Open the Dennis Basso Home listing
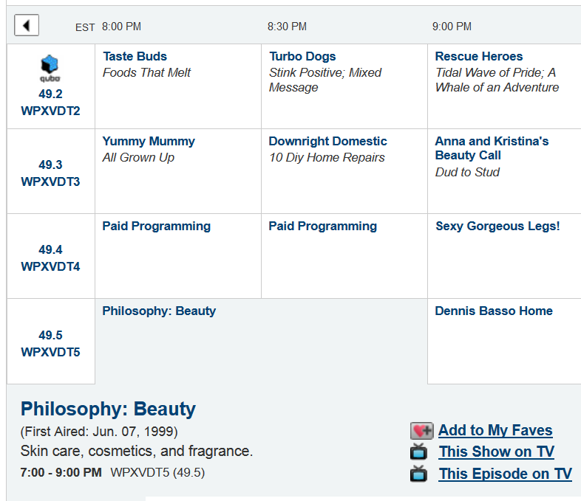Viewport: 581px width, 501px height. coord(493,311)
